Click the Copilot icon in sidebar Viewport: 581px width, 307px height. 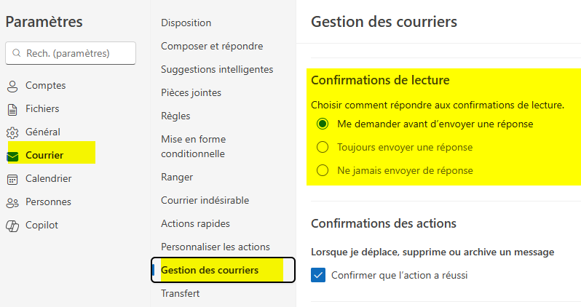(x=12, y=226)
